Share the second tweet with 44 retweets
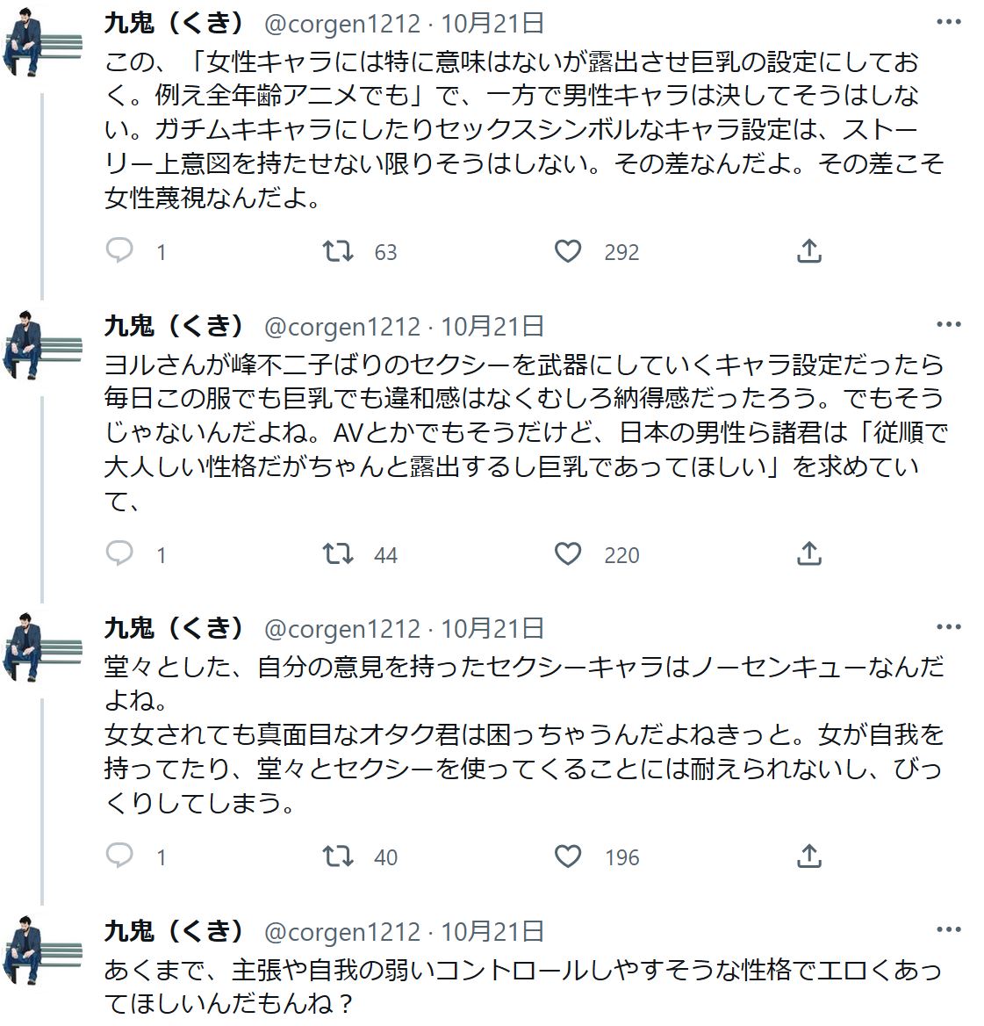This screenshot has width=984, height=1026. coord(808,553)
